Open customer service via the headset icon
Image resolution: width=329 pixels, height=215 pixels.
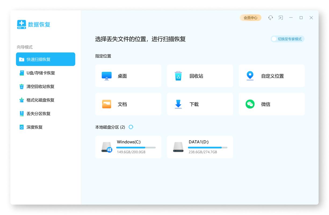[270, 17]
